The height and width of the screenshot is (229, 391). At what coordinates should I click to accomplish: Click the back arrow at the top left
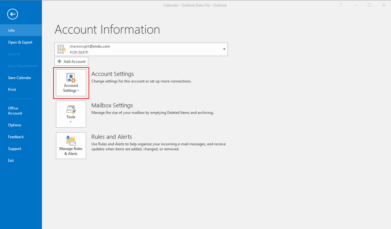[12, 14]
